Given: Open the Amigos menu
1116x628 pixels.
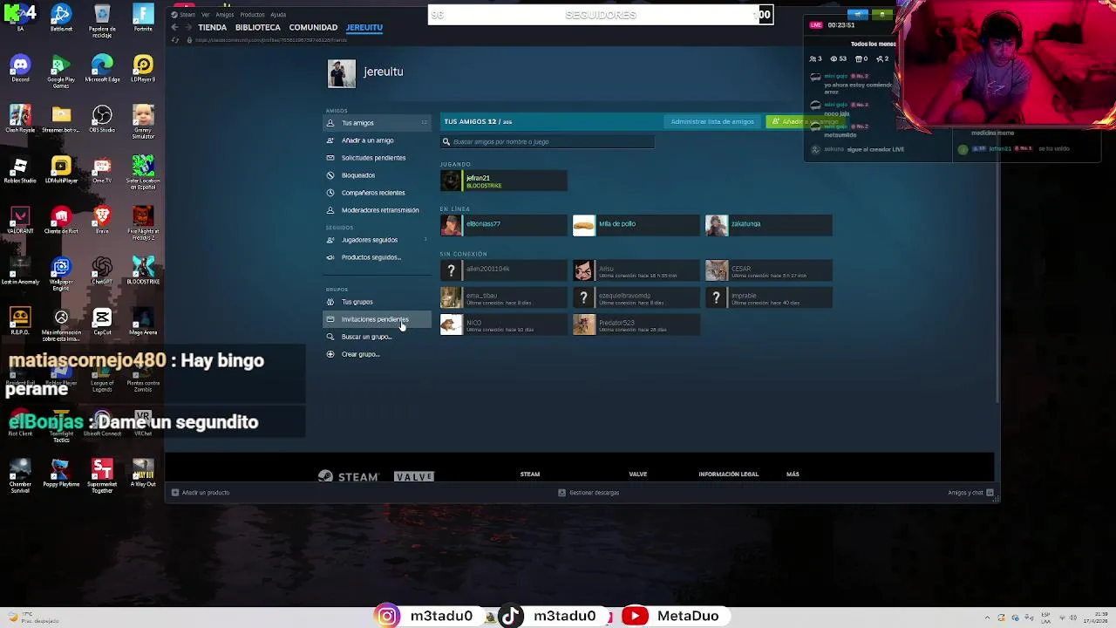Looking at the screenshot, I should coord(225,15).
